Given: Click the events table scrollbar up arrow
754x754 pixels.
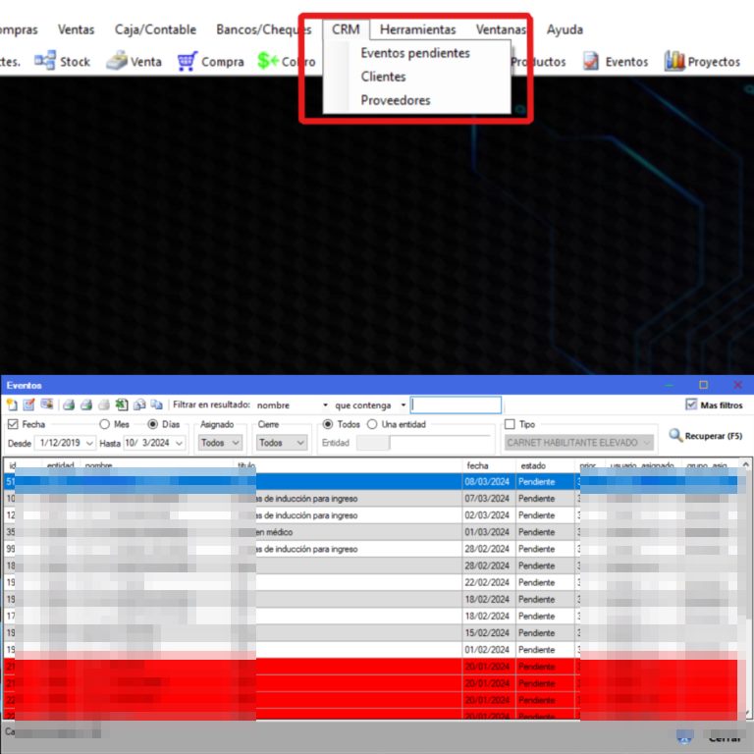Looking at the screenshot, I should tap(745, 464).
